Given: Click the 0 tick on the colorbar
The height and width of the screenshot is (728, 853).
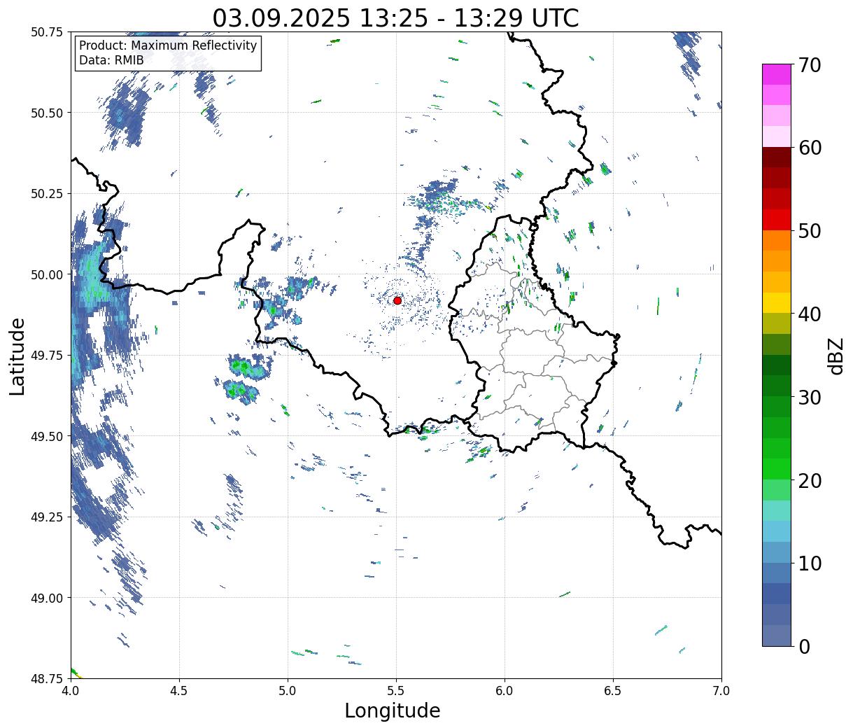Looking at the screenshot, I should 803,646.
